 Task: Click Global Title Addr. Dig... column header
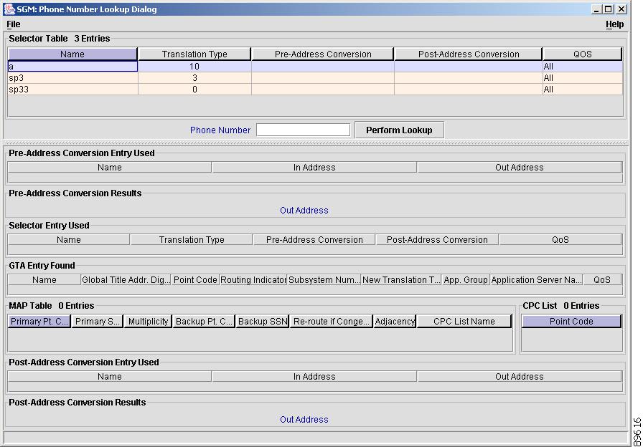(126, 280)
